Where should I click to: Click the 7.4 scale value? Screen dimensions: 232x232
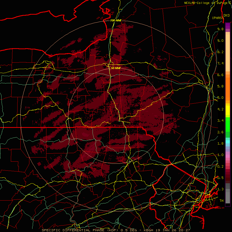220,63
